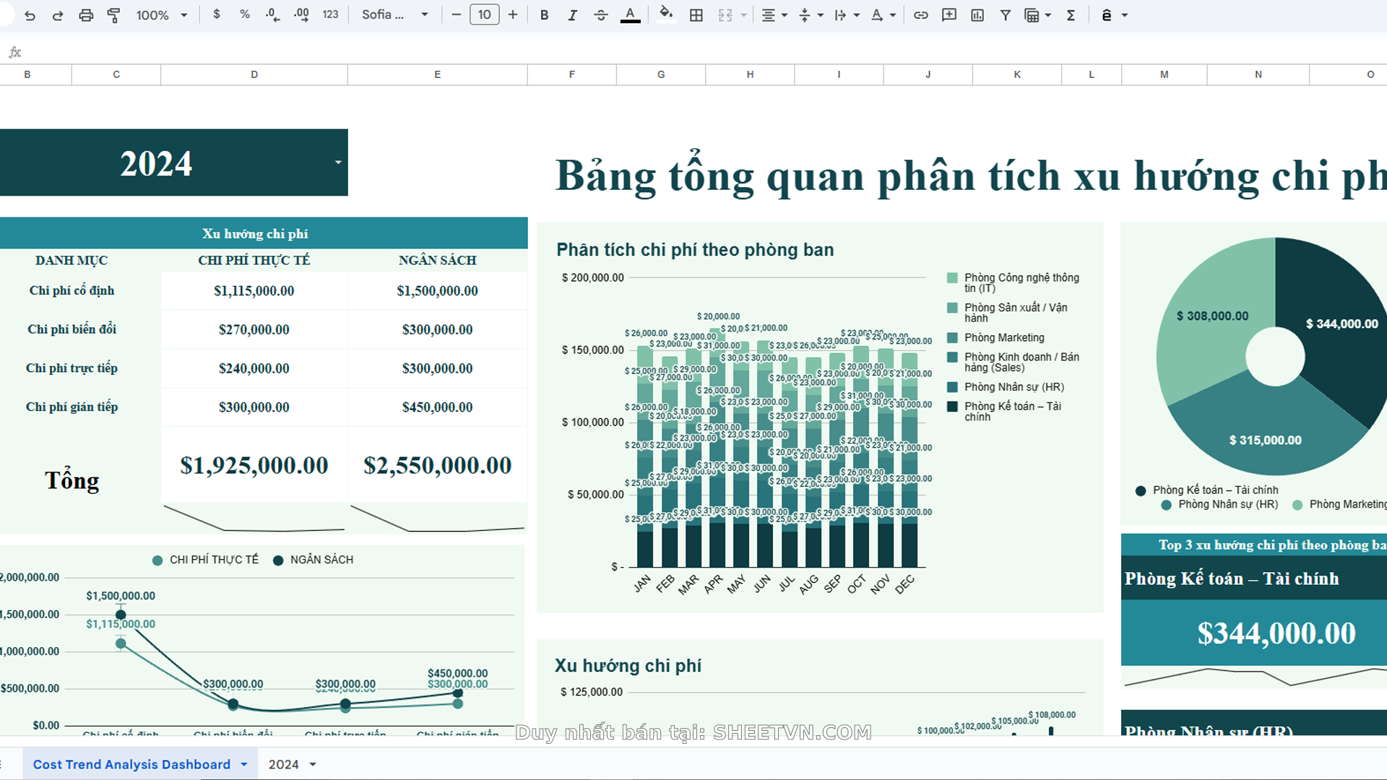Insert a chart with the chart icon

click(977, 14)
